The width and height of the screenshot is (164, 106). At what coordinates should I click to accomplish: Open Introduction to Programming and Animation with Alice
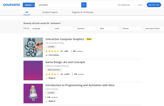tap(80, 85)
